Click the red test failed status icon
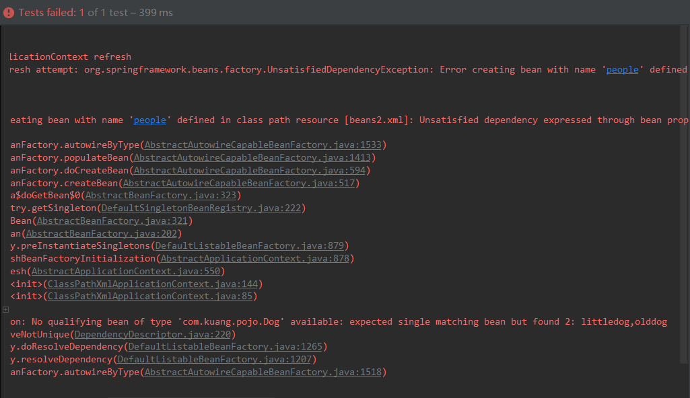 click(x=8, y=13)
